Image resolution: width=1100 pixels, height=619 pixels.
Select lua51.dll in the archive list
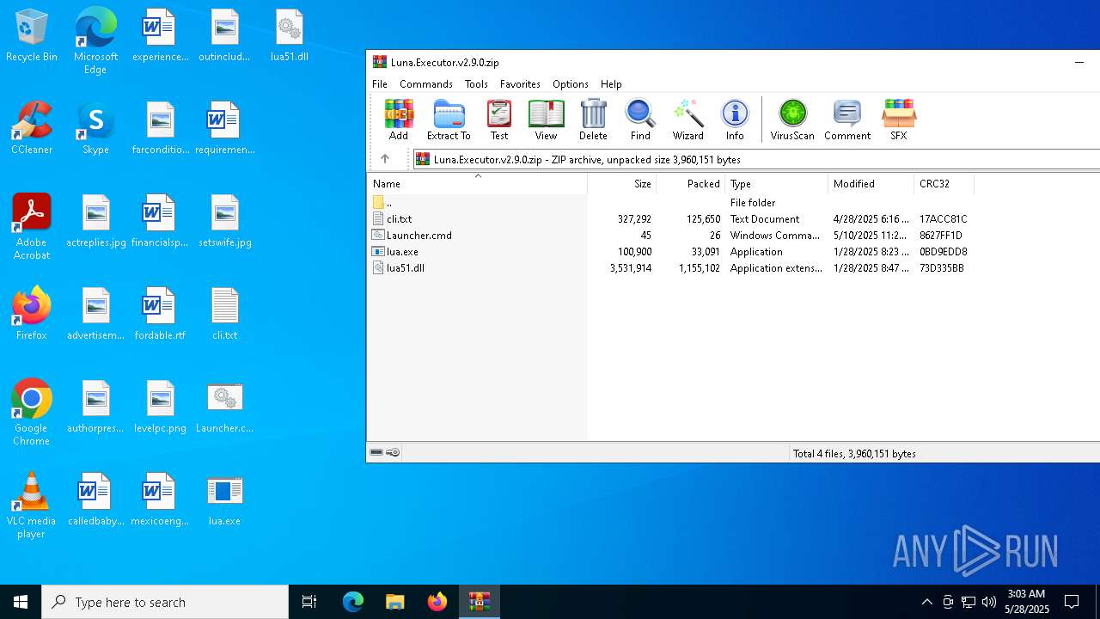(x=405, y=268)
